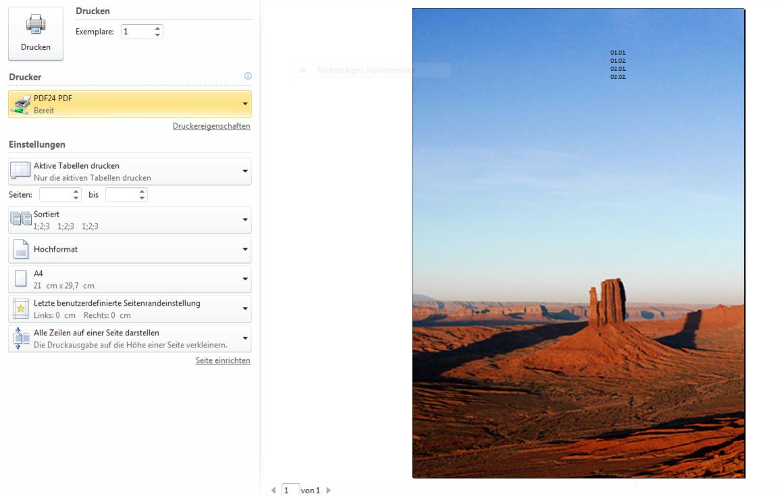
Task: Click the 01.01. text in preview
Action: pyautogui.click(x=618, y=53)
